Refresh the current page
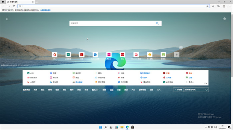This screenshot has width=233, height=130. pos(14,6)
